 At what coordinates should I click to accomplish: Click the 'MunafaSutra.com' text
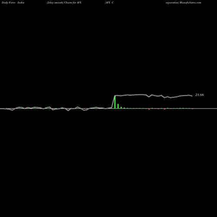191,3
